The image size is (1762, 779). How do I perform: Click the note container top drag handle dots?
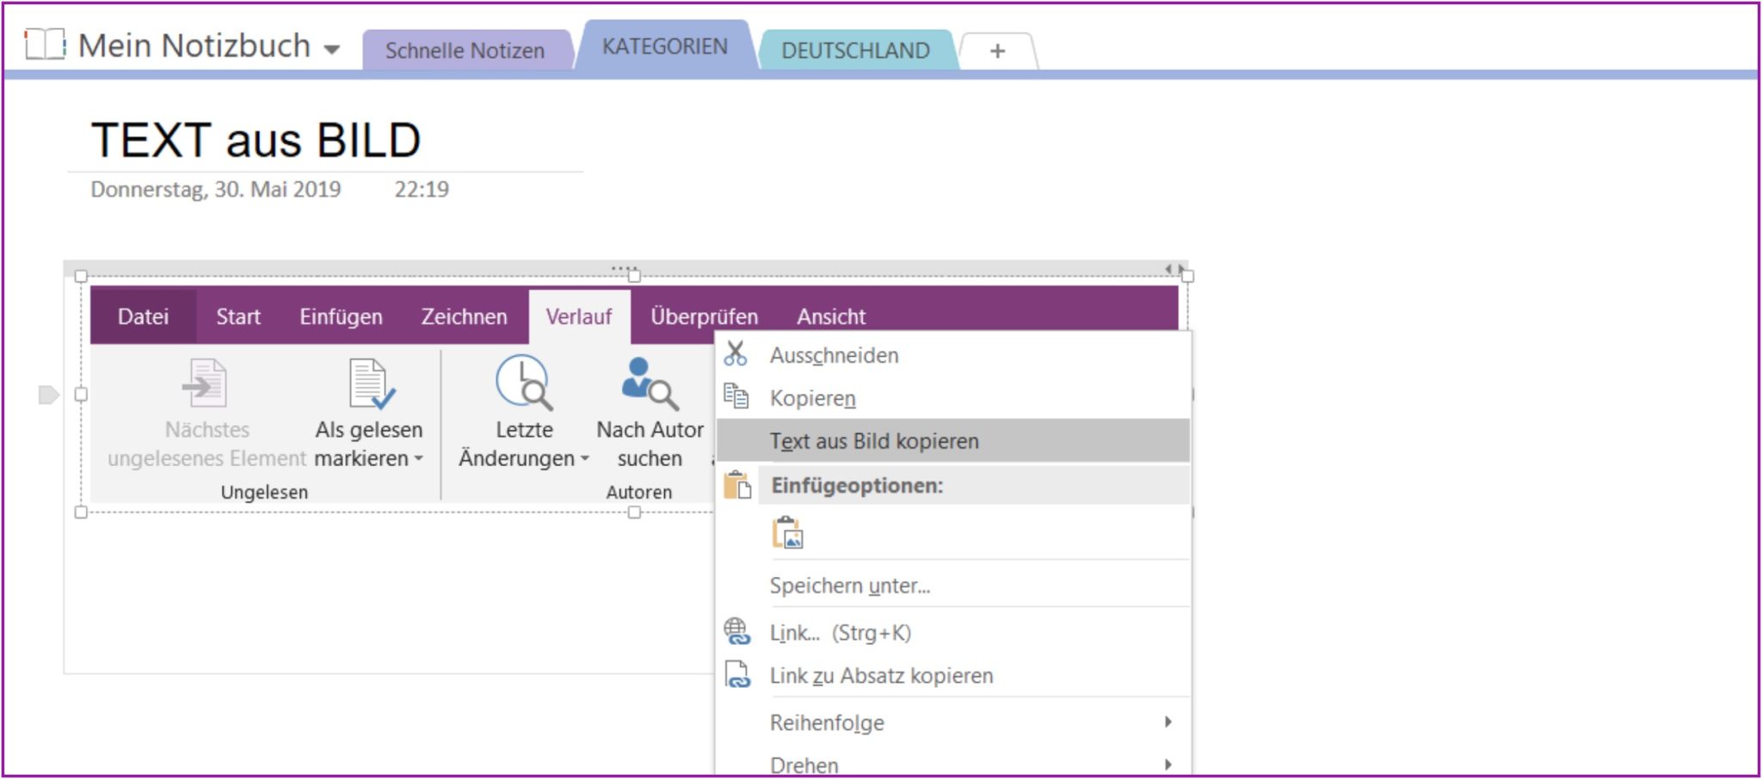click(x=625, y=268)
